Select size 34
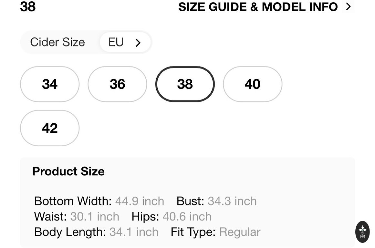The height and width of the screenshot is (248, 375). point(50,84)
